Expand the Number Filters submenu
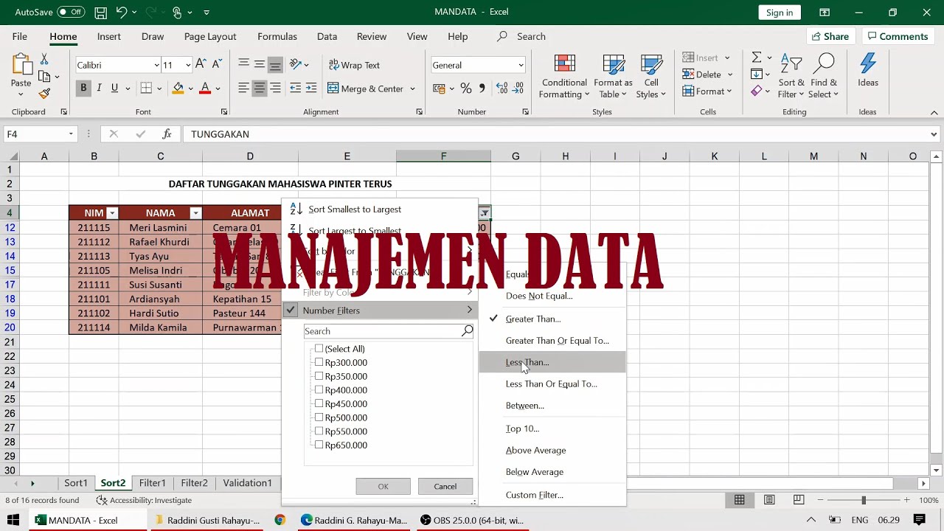Screen dimensions: 944x531 pyautogui.click(x=380, y=310)
